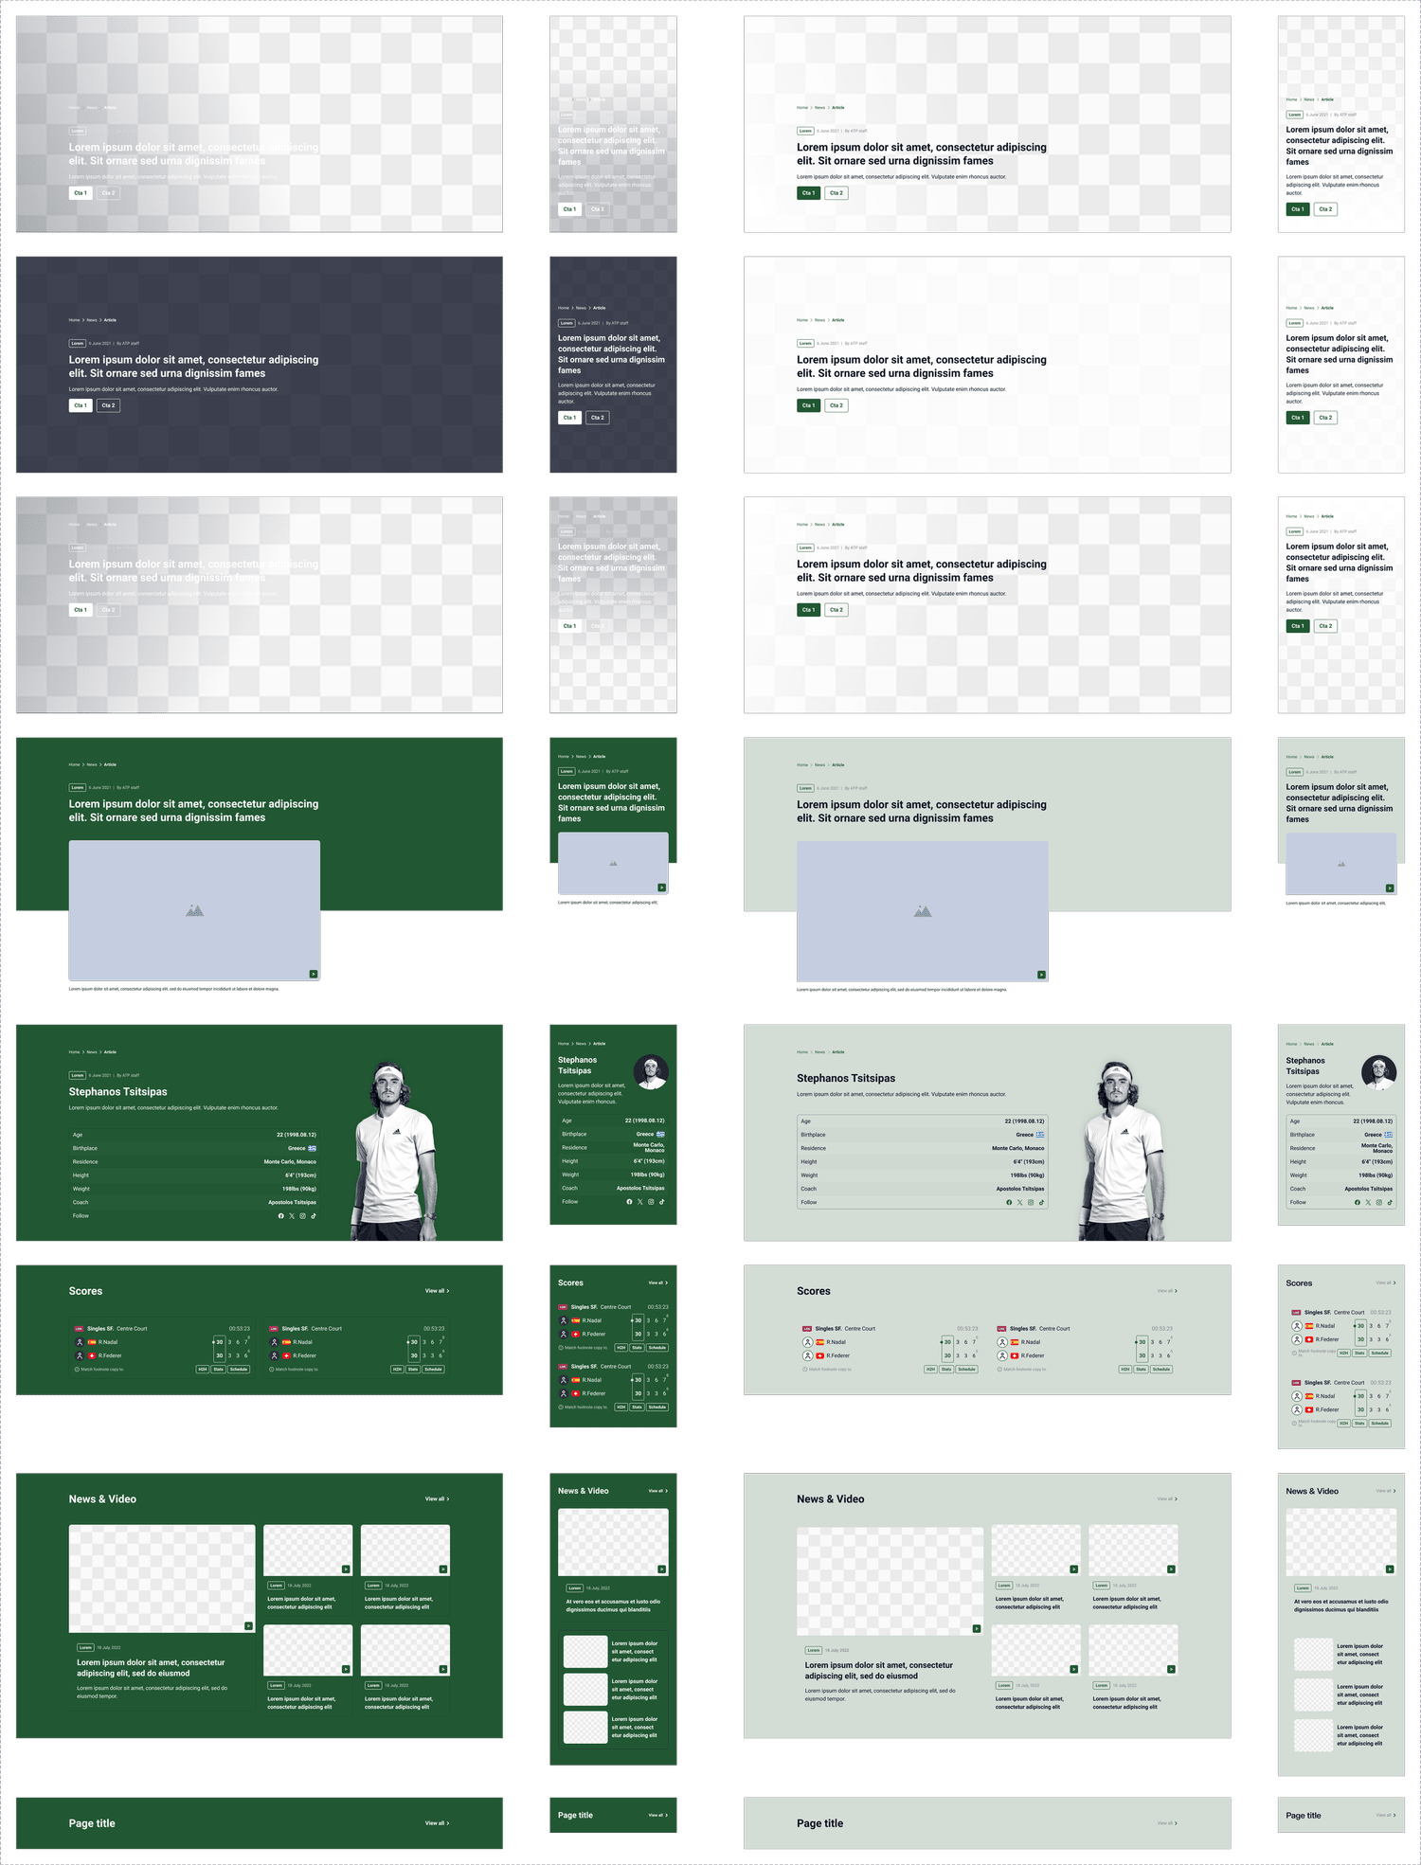
Task: Click R.Nadal avatar icon, first match, wide dark Scores
Action: click(80, 1342)
